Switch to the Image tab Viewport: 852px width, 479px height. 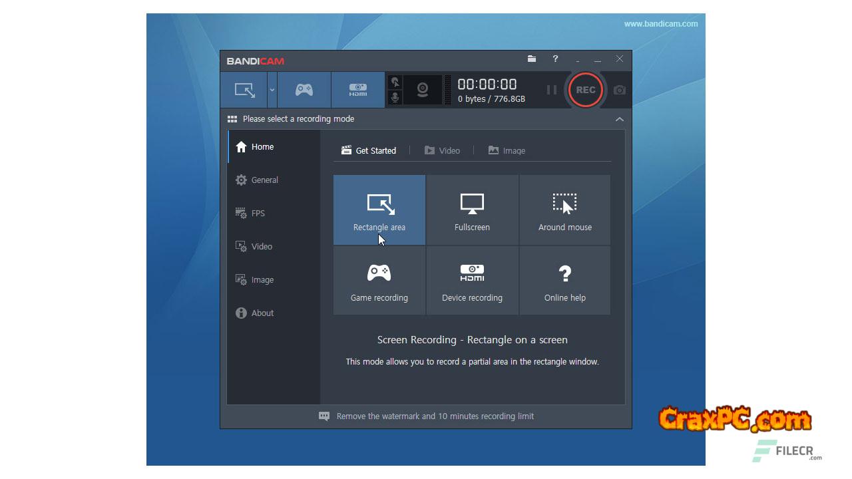(507, 150)
